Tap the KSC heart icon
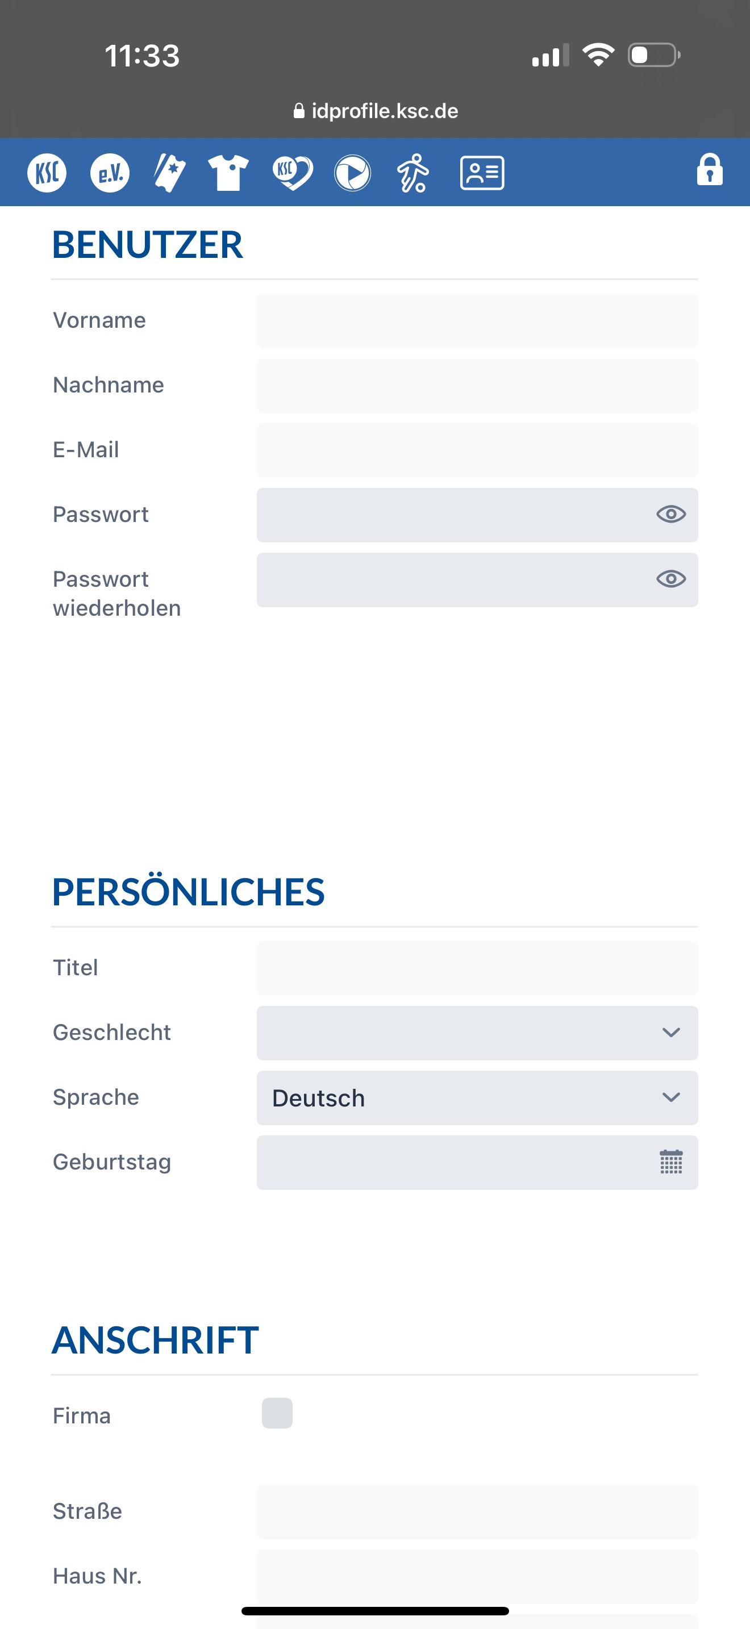Image resolution: width=750 pixels, height=1629 pixels. 292,173
